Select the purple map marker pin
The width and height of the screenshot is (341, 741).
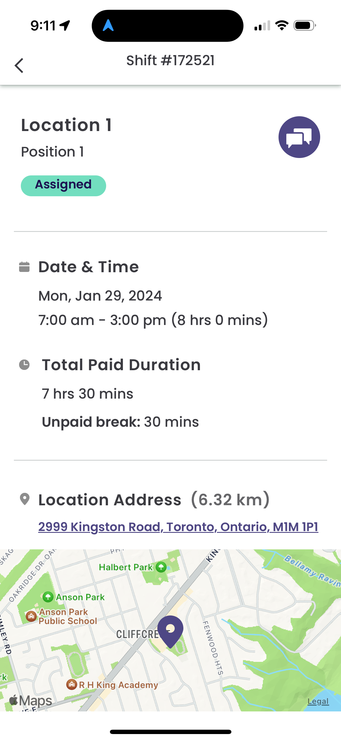pyautogui.click(x=170, y=631)
